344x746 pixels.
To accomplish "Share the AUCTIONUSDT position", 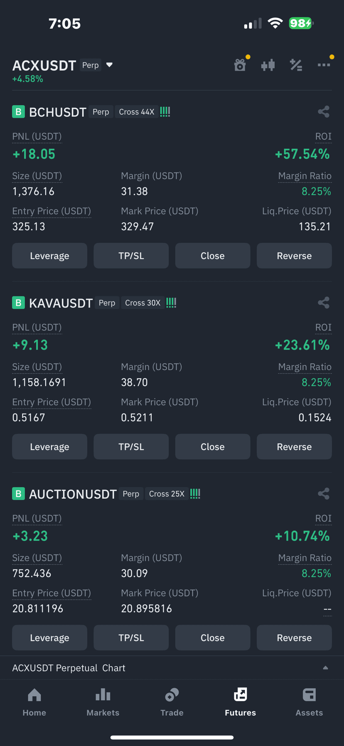I will [324, 494].
